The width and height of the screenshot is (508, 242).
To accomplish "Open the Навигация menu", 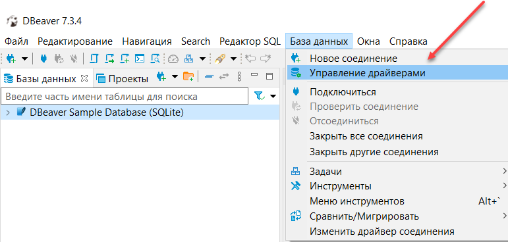I will [147, 41].
